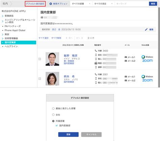Select 全社 radio button
160x141 pixels.
point(53,115)
